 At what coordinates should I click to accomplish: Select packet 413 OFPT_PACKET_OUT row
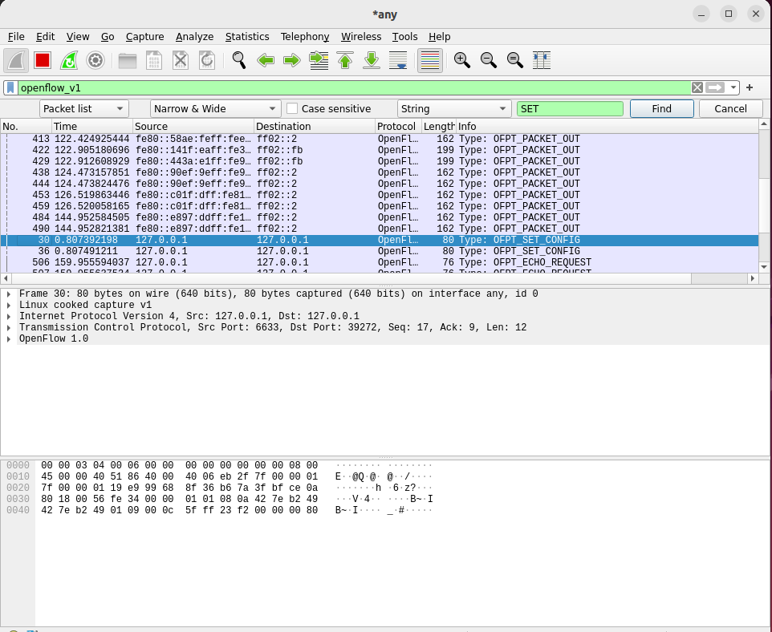(x=379, y=139)
